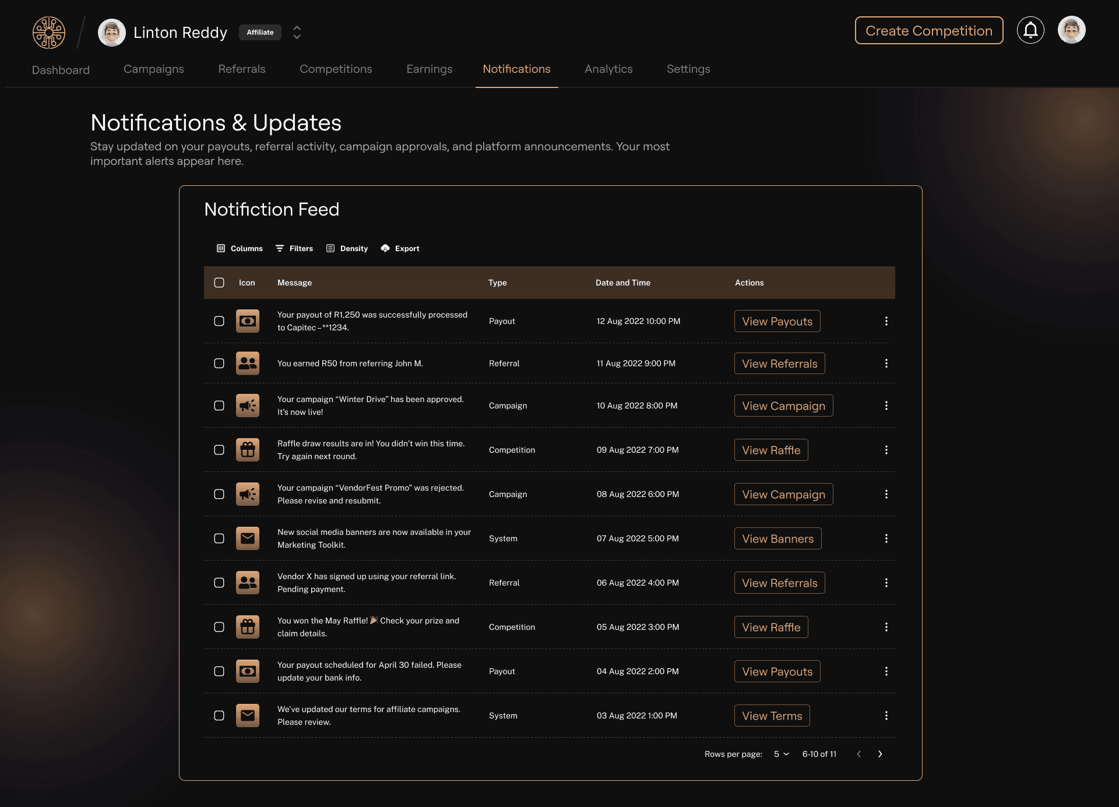1119x807 pixels.
Task: Open the Settings tab
Action: [x=688, y=69]
